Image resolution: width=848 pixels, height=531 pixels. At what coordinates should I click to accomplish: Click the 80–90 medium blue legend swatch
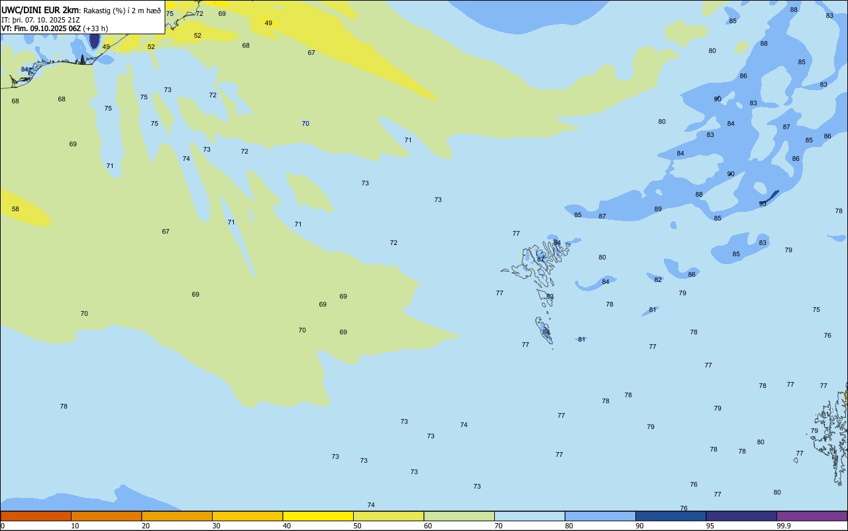coord(600,516)
